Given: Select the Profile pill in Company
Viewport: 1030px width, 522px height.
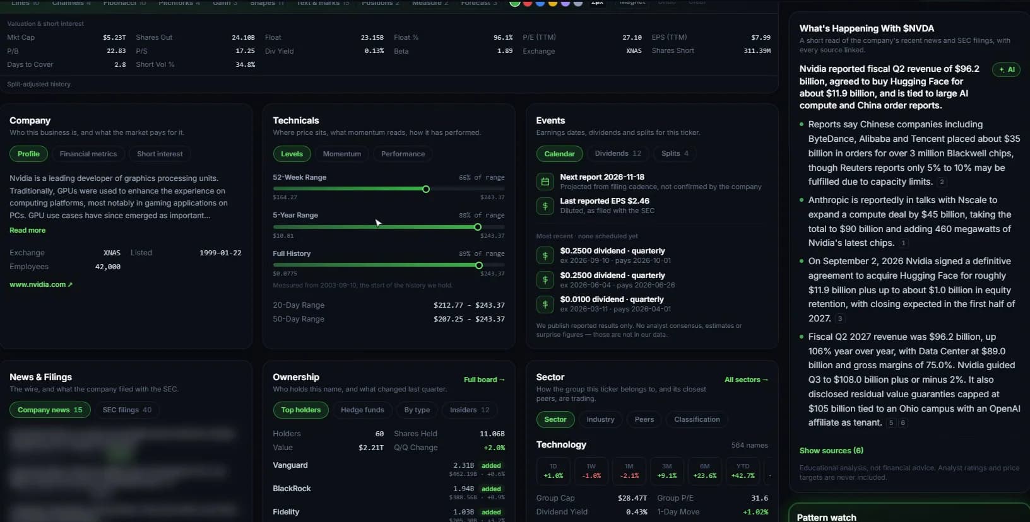Looking at the screenshot, I should tap(28, 154).
